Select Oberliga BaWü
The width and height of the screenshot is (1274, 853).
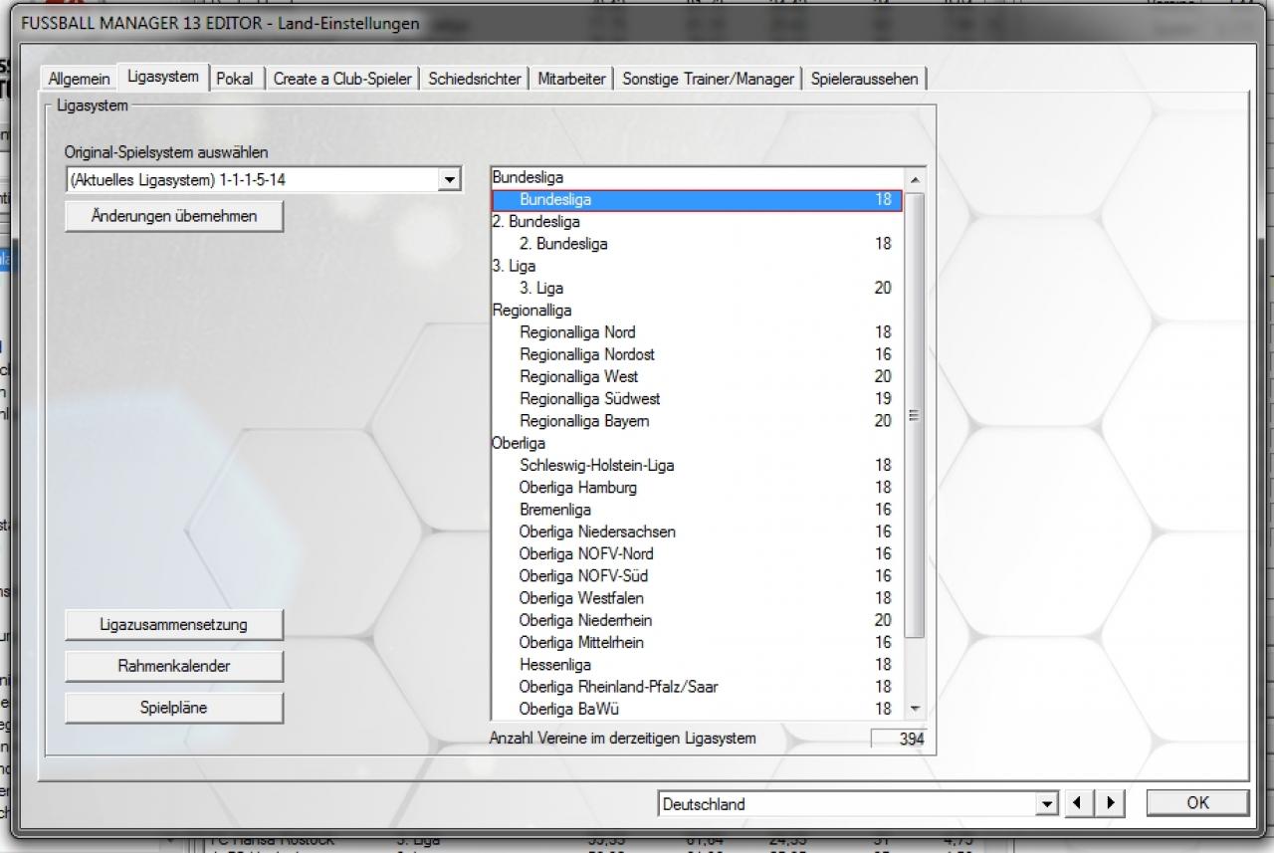(697, 709)
